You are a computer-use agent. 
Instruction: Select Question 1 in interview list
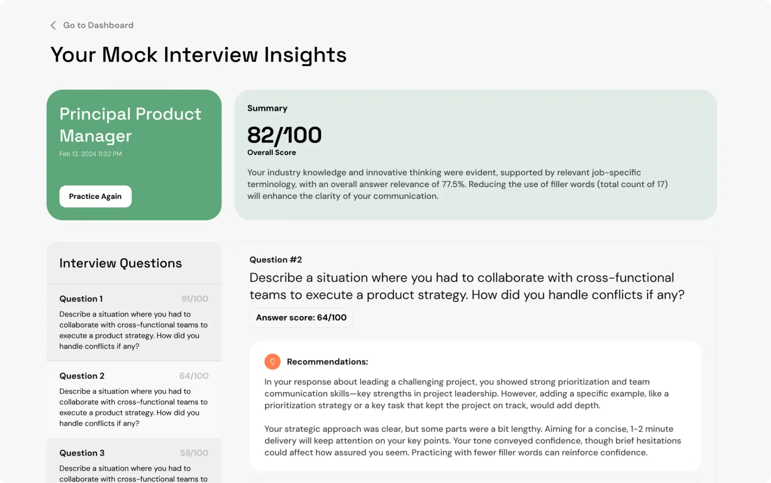coord(134,322)
